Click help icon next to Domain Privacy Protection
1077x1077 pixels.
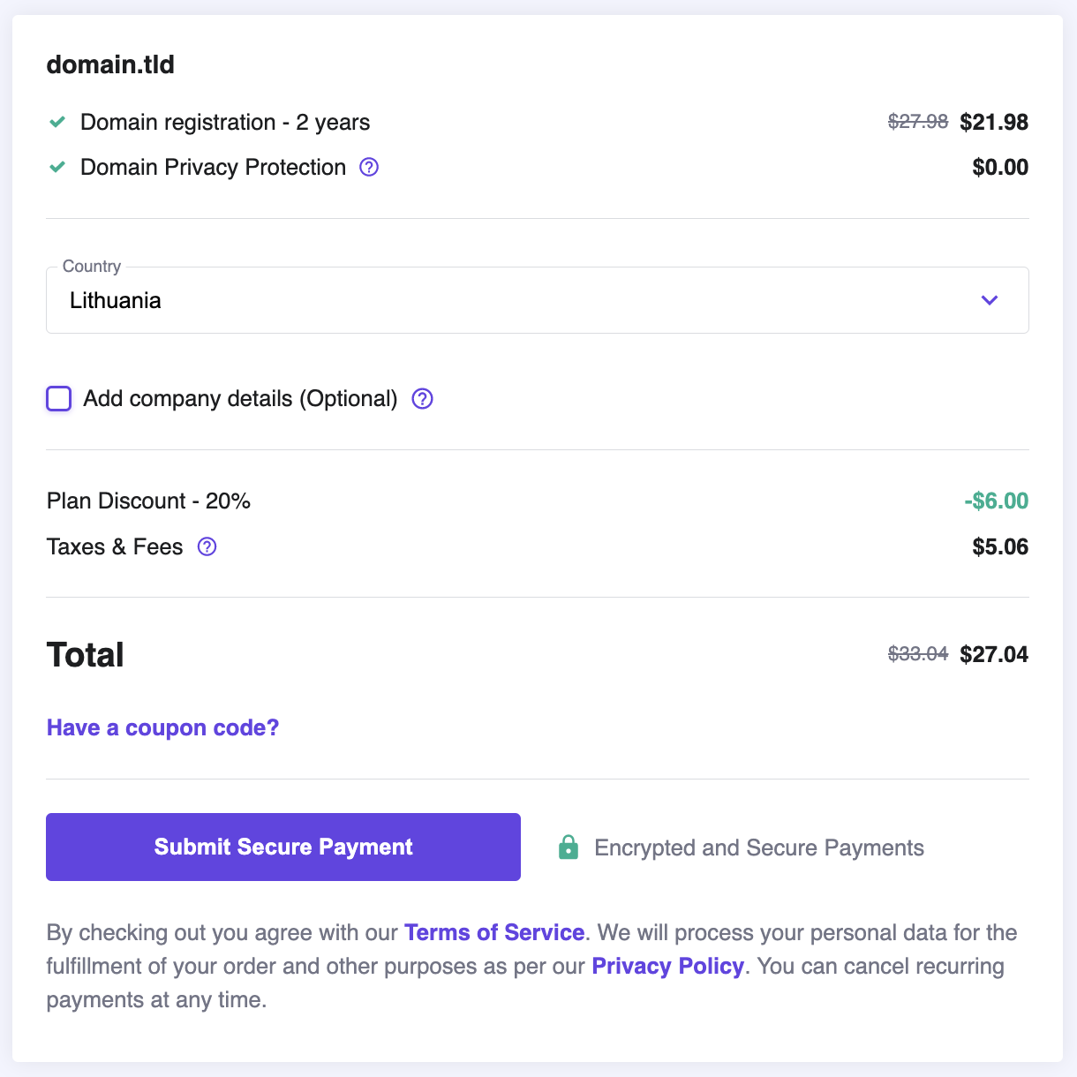coord(369,167)
